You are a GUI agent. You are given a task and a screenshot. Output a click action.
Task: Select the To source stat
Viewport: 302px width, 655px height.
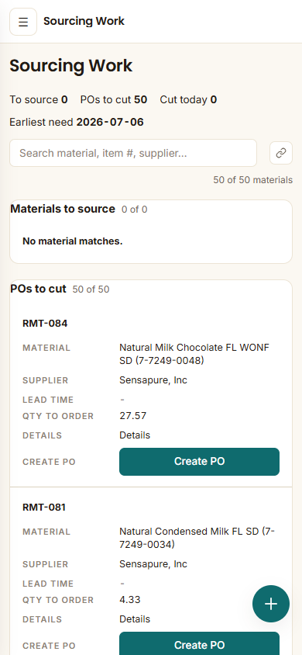pyautogui.click(x=39, y=100)
